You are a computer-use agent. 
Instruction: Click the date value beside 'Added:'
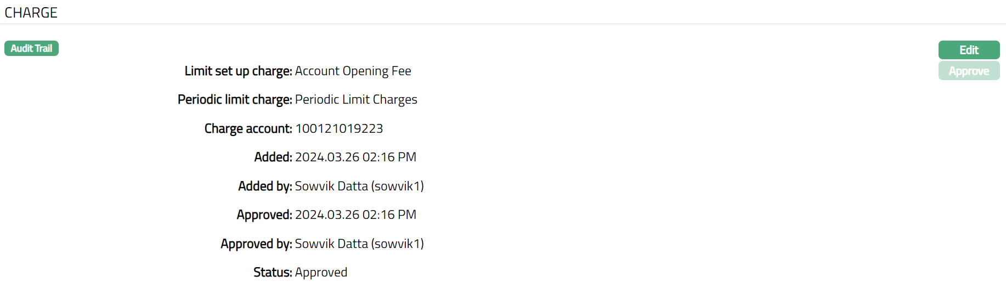click(355, 157)
